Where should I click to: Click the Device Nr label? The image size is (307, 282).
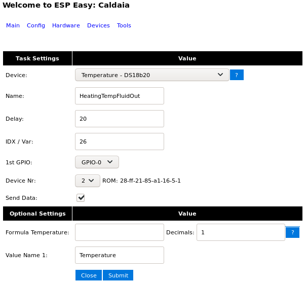(21, 181)
